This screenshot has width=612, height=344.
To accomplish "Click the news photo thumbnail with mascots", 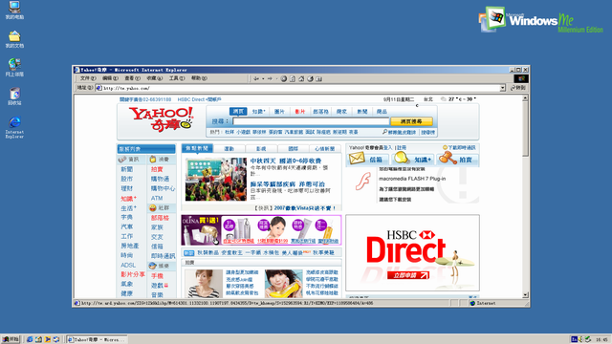I will (216, 179).
